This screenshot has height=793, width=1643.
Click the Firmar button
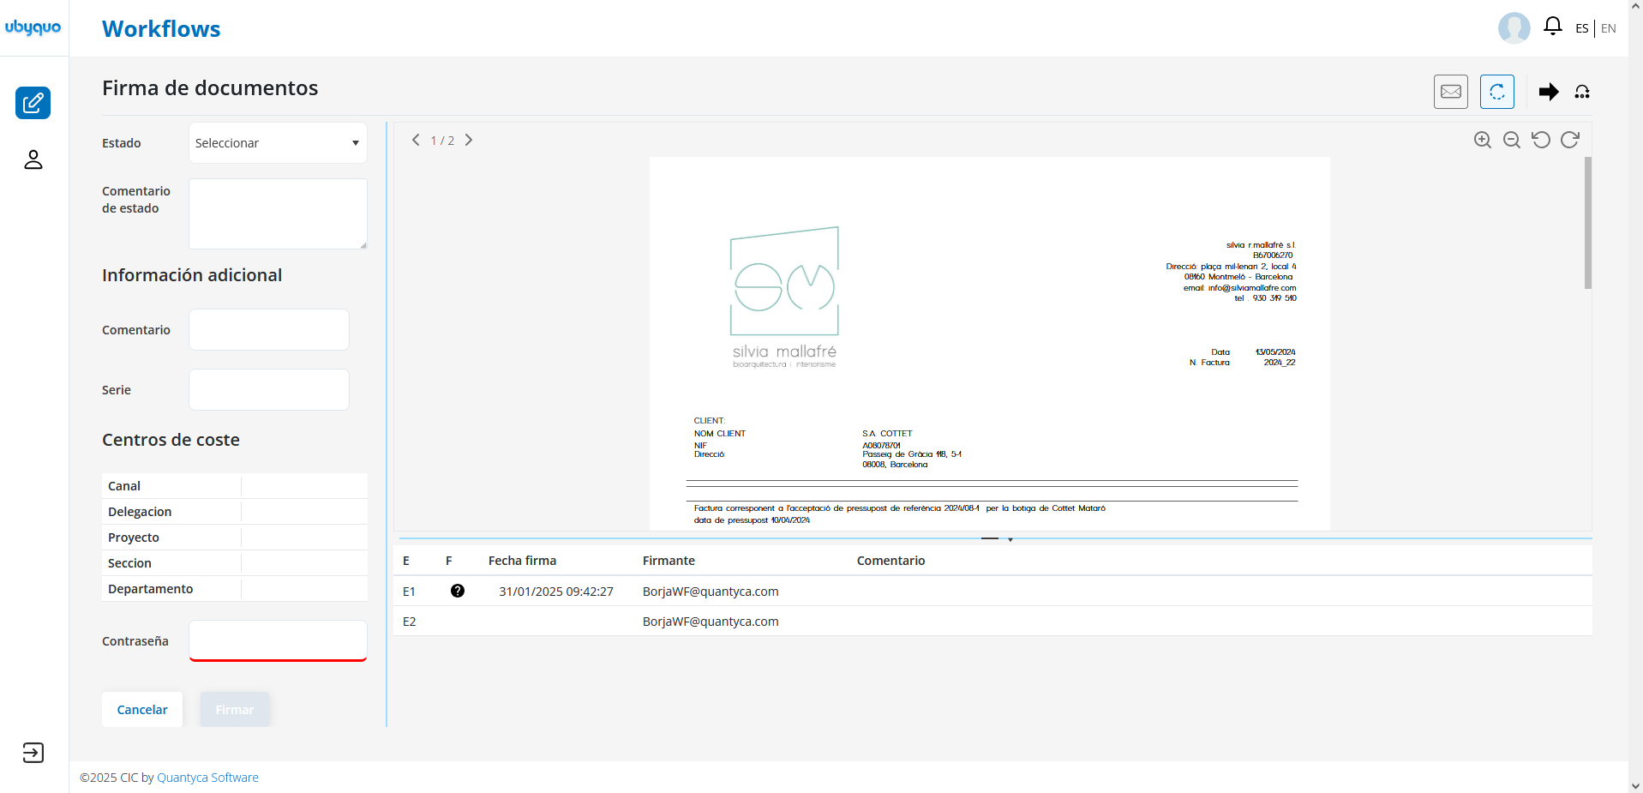[235, 710]
